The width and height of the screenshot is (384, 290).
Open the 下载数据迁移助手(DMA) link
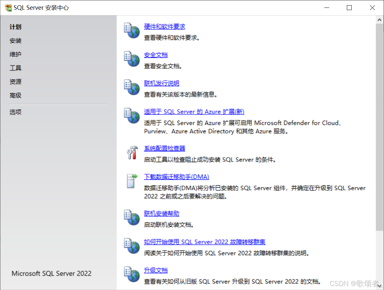tap(177, 177)
